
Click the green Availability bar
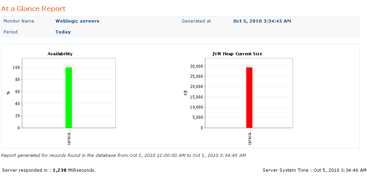point(69,98)
